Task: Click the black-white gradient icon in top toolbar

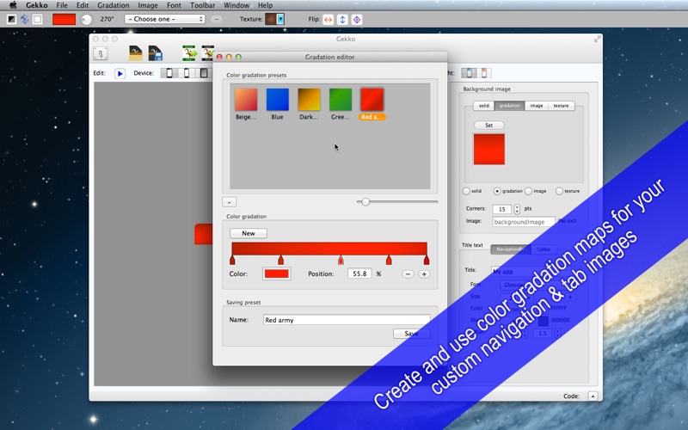Action: 12,19
